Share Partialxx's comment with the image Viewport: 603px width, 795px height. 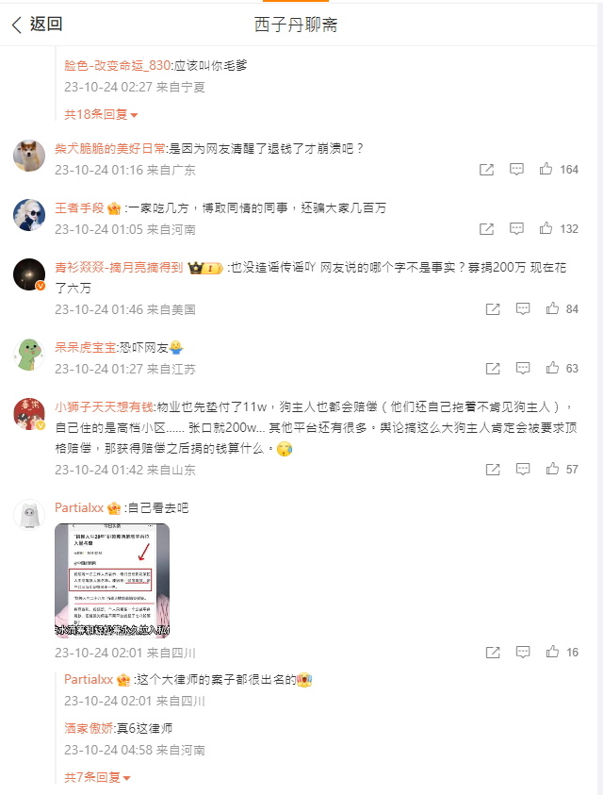pyautogui.click(x=493, y=652)
